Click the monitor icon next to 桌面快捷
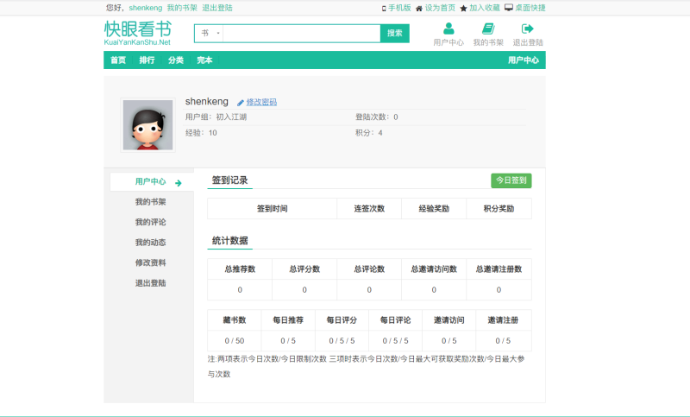The image size is (690, 417). click(509, 8)
